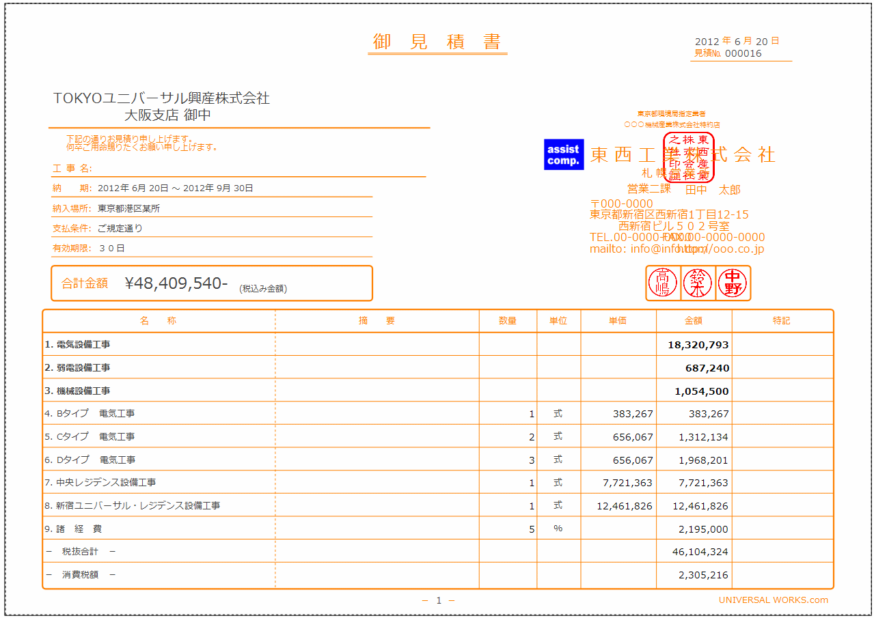
Task: Click the 納入場所 東京都港区某所 field
Action: [128, 208]
